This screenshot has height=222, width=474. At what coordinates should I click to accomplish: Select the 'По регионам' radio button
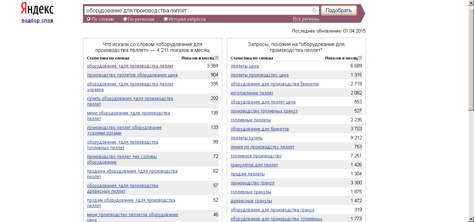125,19
